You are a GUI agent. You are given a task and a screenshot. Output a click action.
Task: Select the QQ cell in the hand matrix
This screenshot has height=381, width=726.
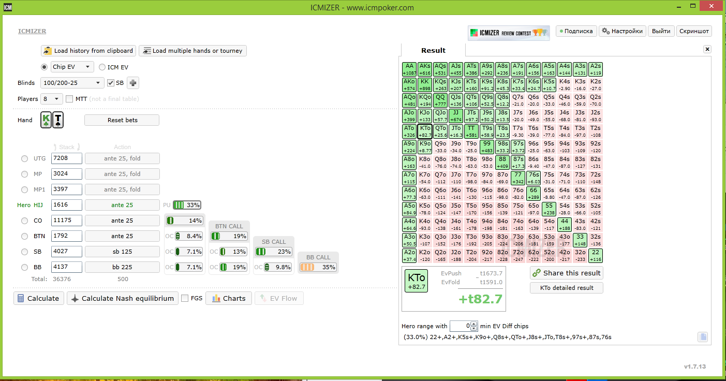441,100
